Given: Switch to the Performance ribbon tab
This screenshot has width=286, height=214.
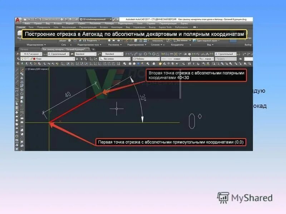Looking at the screenshot, I should (181, 27).
